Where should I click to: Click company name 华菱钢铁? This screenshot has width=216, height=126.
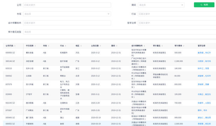click(30, 124)
